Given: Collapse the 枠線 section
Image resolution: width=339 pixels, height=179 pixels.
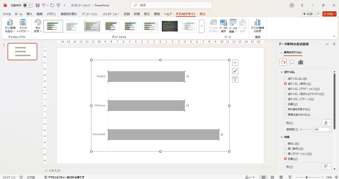Looking at the screenshot, I should coord(282,137).
